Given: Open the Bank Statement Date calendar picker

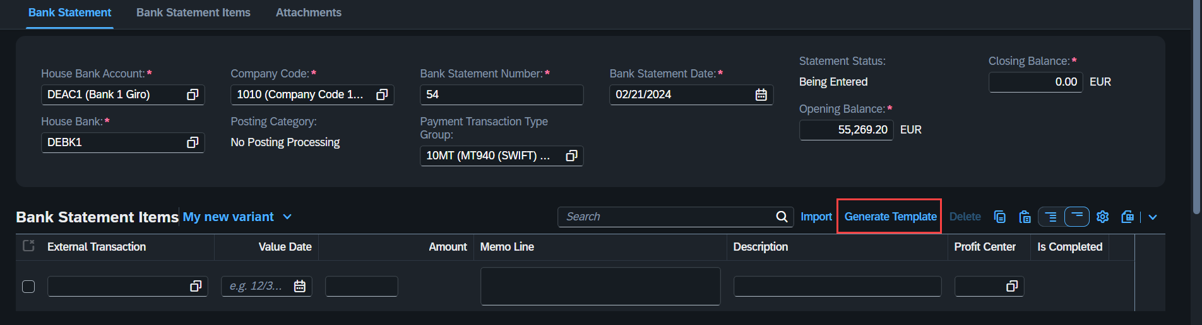Looking at the screenshot, I should click(761, 94).
